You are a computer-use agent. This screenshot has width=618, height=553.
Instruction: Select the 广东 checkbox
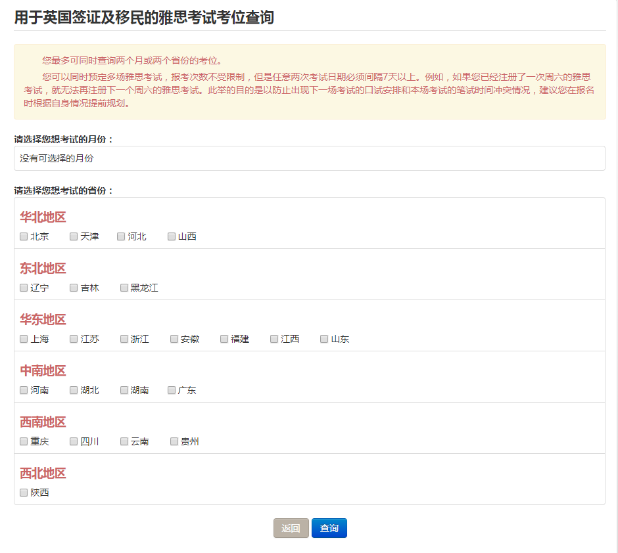pyautogui.click(x=172, y=390)
